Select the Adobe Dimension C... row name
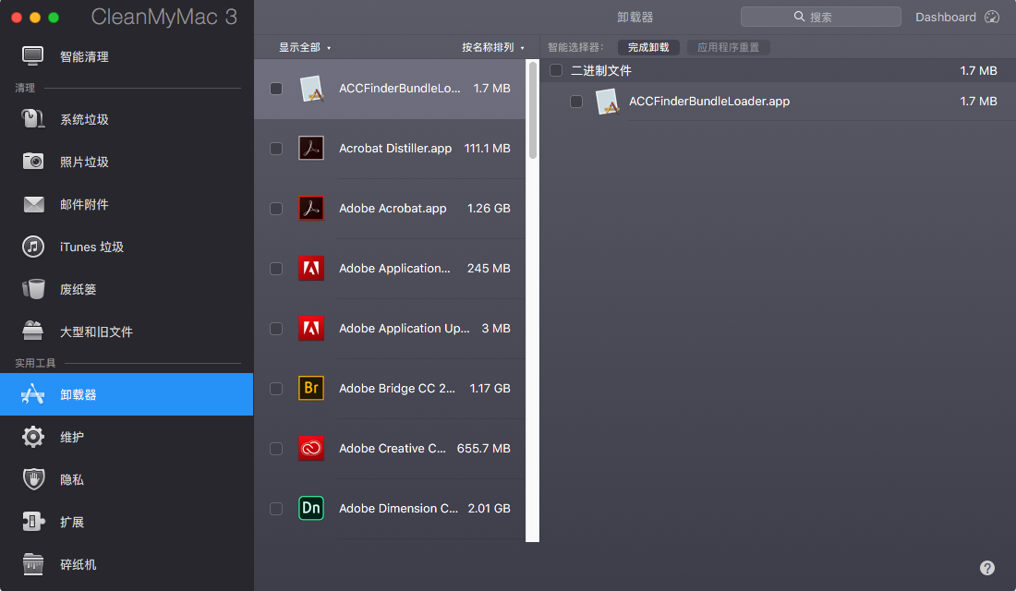Viewport: 1016px width, 591px height. coord(398,508)
